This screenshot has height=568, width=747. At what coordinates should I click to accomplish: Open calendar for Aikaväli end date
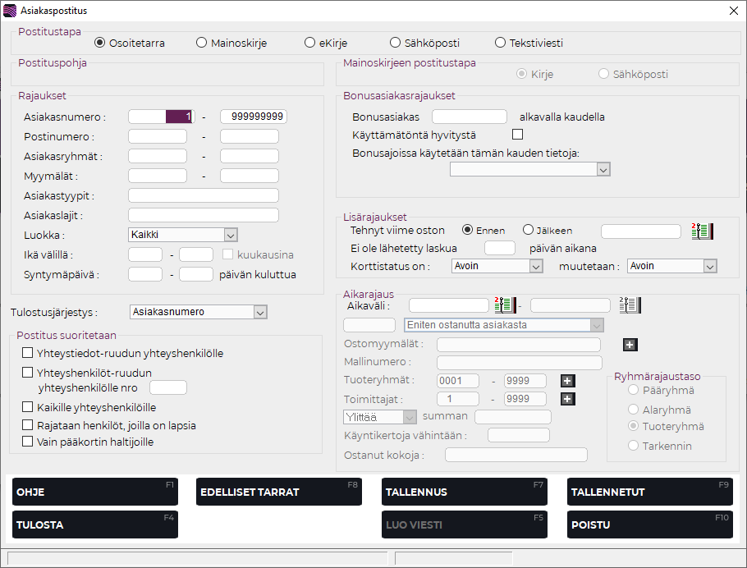click(x=630, y=305)
